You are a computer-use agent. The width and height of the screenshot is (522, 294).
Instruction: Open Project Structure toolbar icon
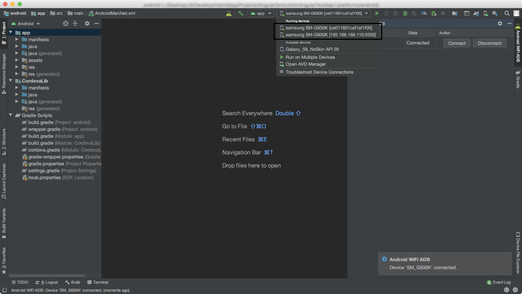(x=455, y=13)
